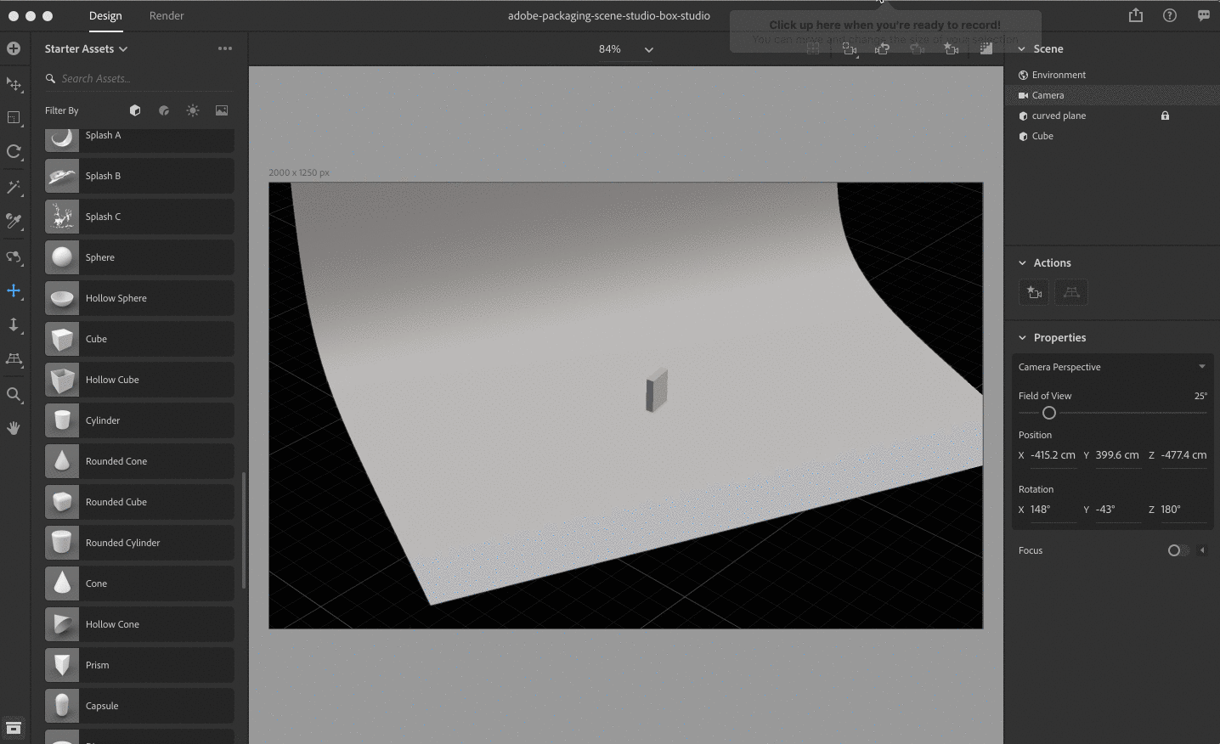Click the Rotation Z value 180°
The image size is (1220, 744).
pos(1183,510)
